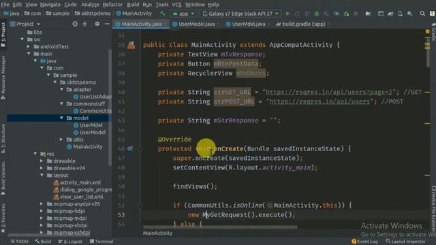This screenshot has width=436, height=245.
Task: Open the Gradle side panel tab
Action: tap(433, 32)
